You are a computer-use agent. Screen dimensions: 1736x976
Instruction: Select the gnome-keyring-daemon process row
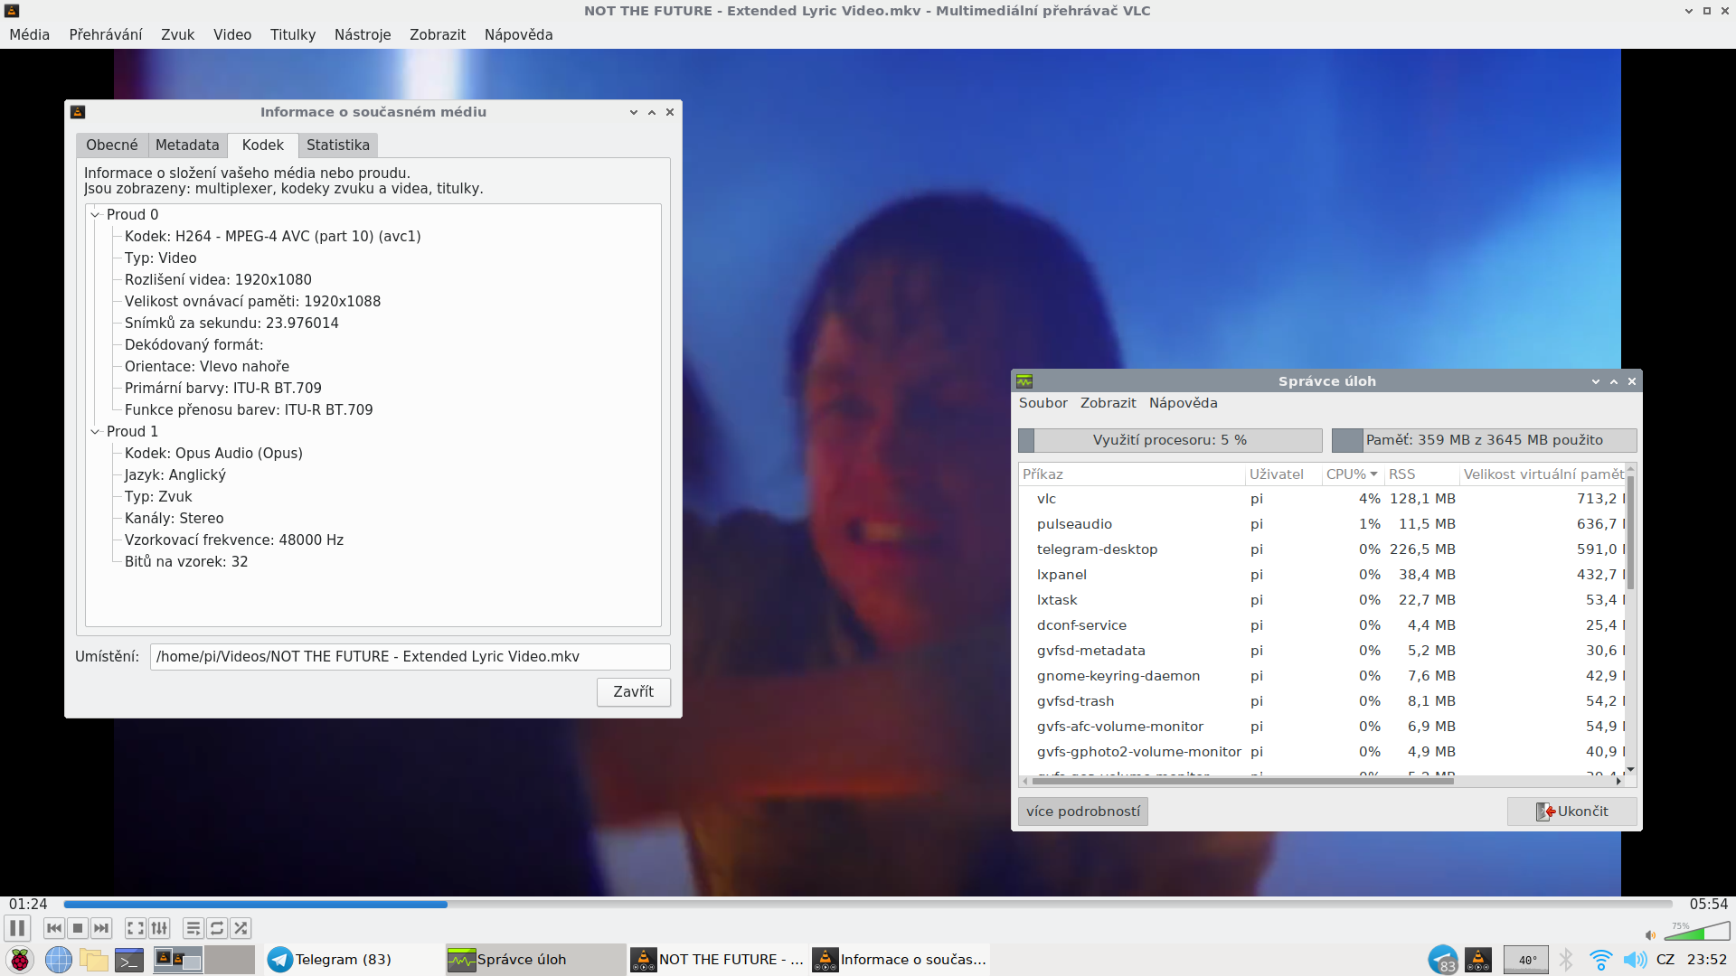[1322, 676]
